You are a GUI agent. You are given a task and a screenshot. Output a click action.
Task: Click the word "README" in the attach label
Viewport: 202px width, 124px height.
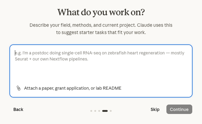coord(112,88)
